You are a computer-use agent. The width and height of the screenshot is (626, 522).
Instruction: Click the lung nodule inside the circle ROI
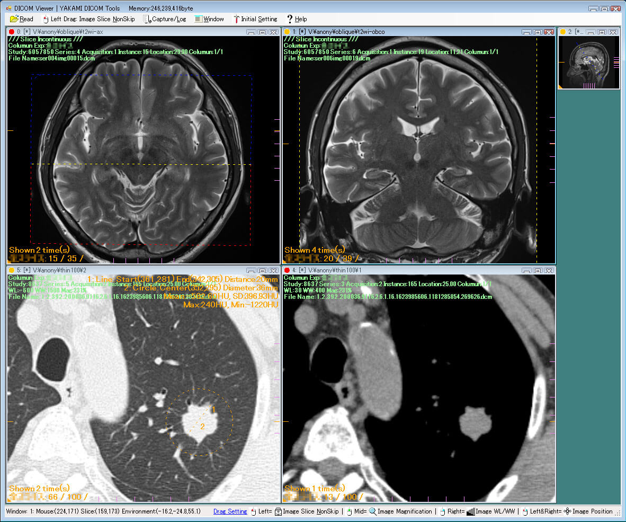[x=197, y=420]
